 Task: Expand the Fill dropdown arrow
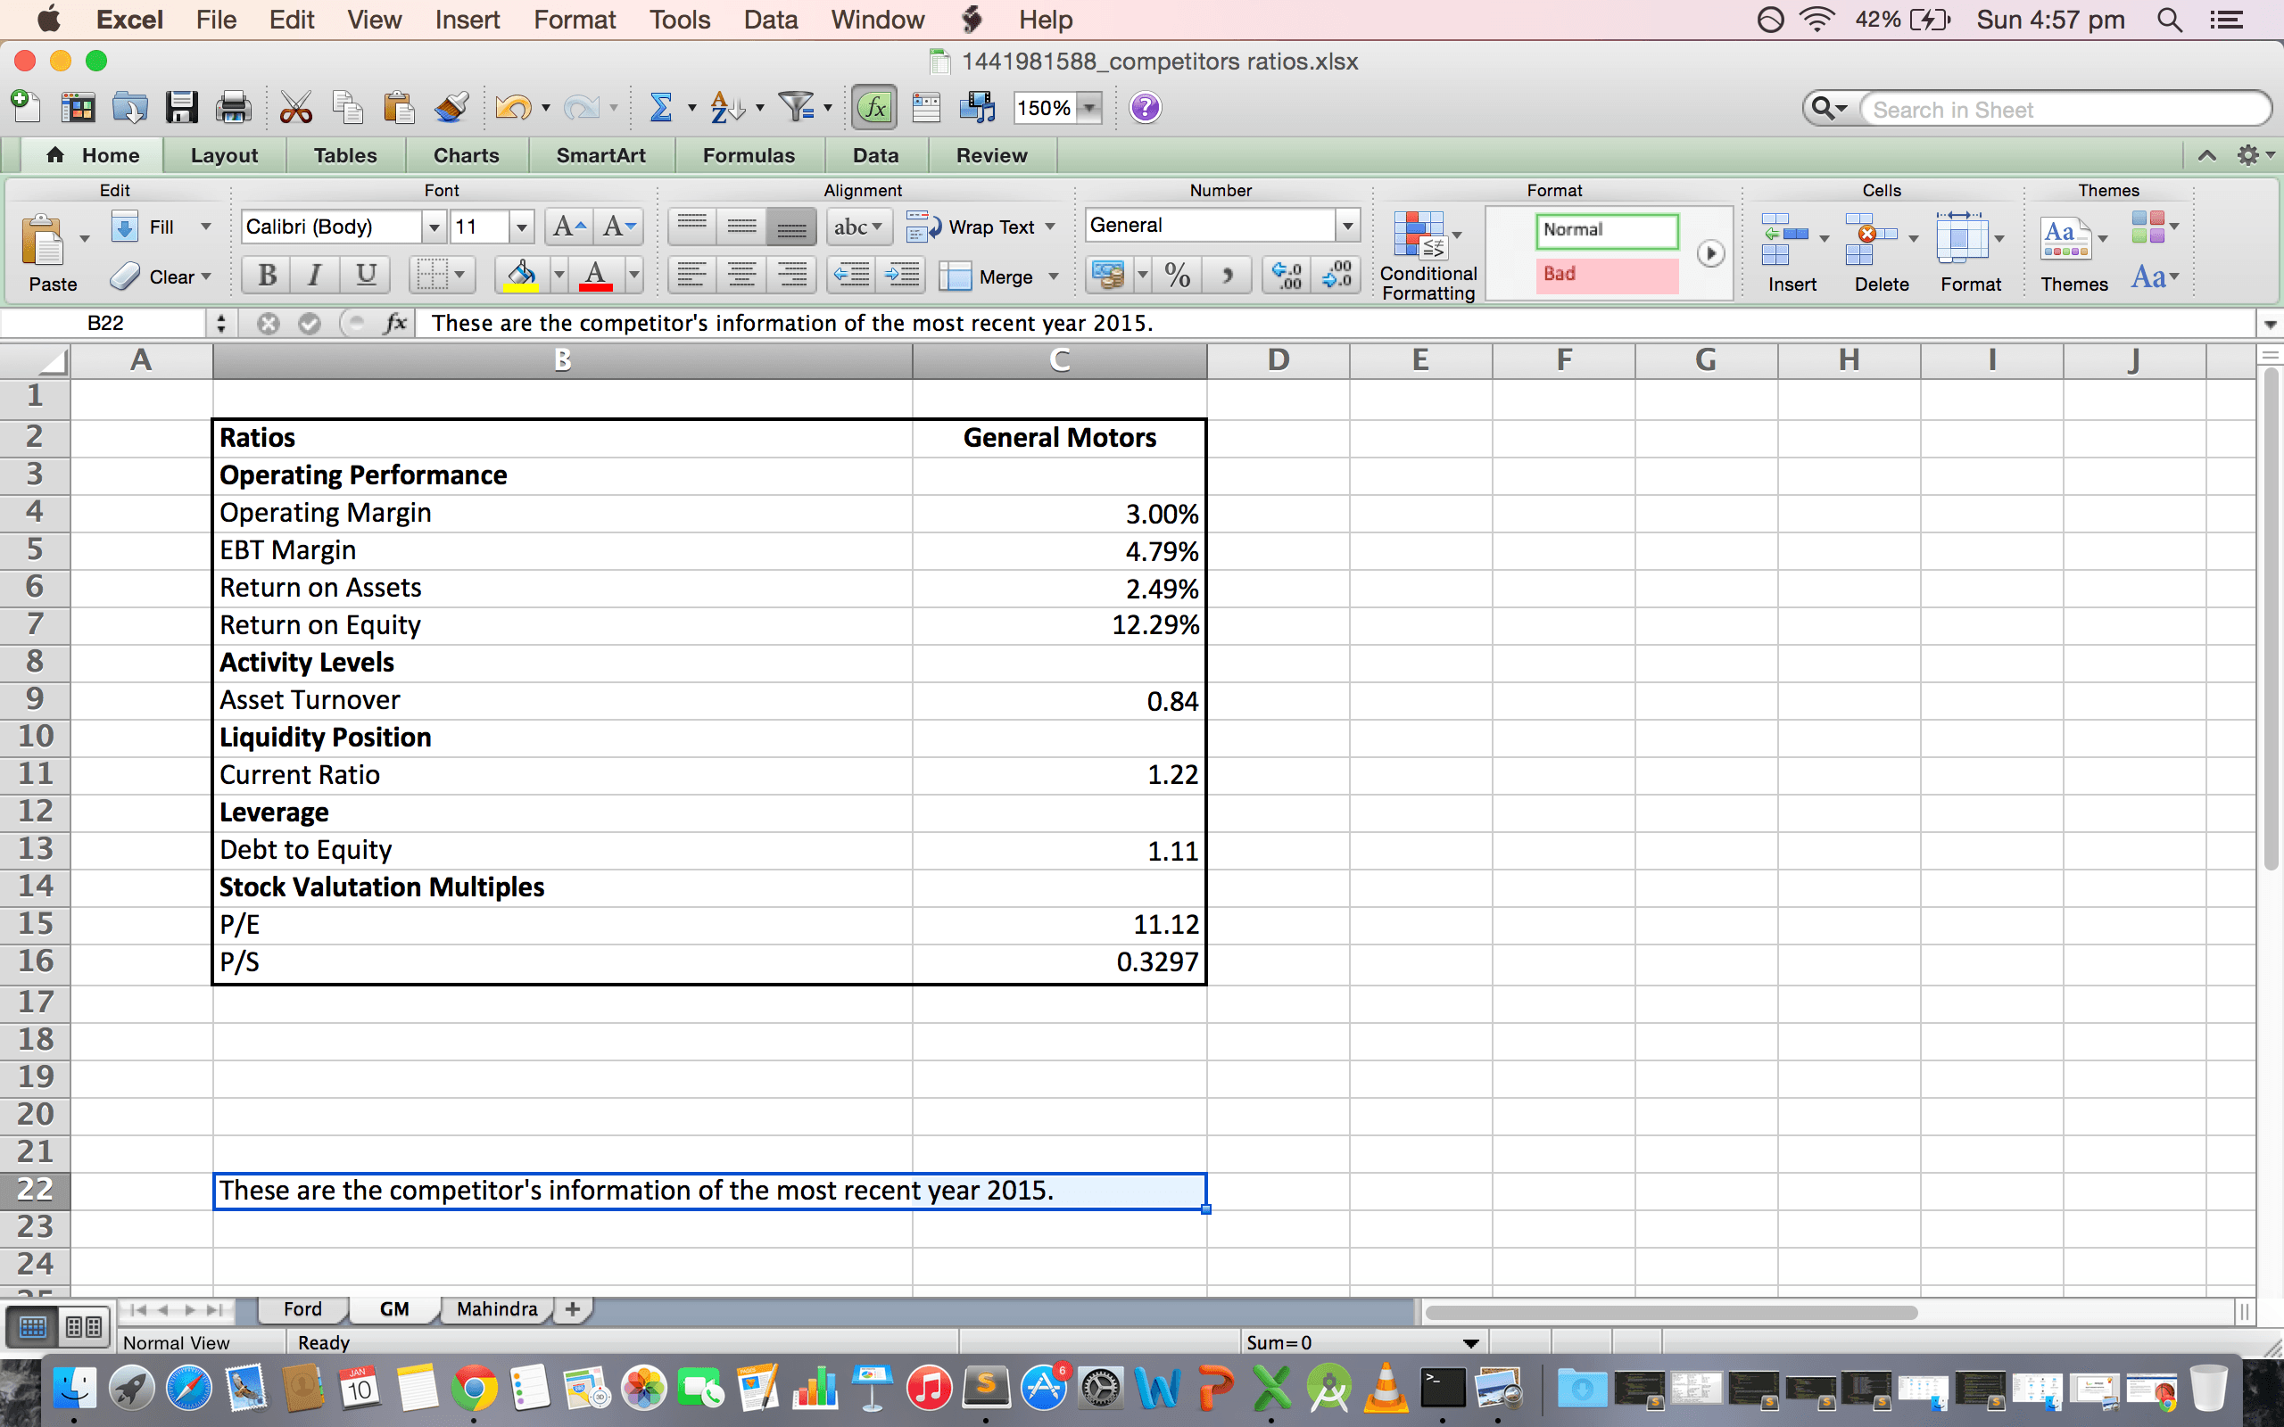(206, 227)
